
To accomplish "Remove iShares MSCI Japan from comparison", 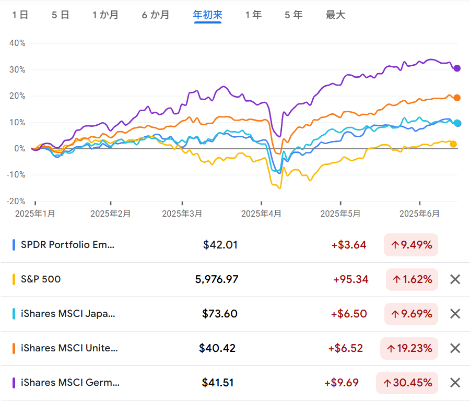I will [x=455, y=314].
